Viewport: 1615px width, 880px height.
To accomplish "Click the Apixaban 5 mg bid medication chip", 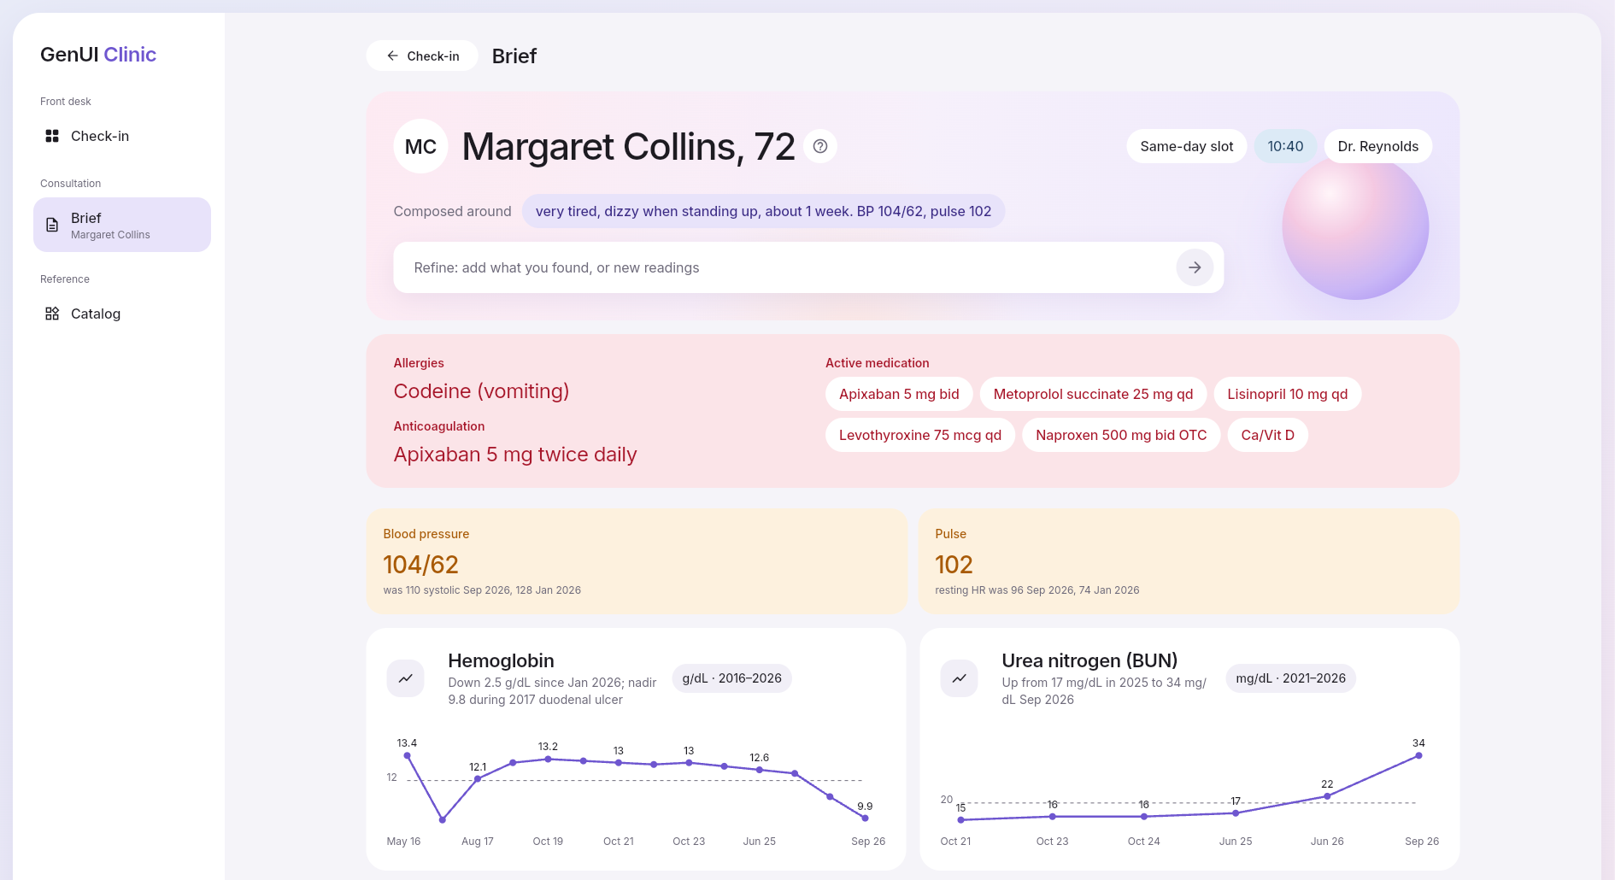I will click(899, 394).
